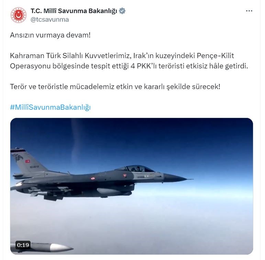
Task: Click the missile tip below the duration badge
Action: 61,248
